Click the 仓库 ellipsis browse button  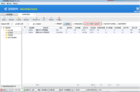28,24
